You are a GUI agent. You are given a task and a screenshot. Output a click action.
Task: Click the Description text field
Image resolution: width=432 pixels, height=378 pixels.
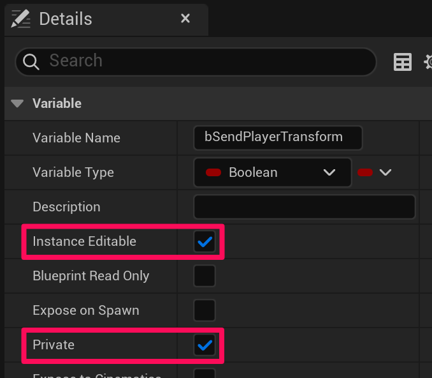coord(304,207)
